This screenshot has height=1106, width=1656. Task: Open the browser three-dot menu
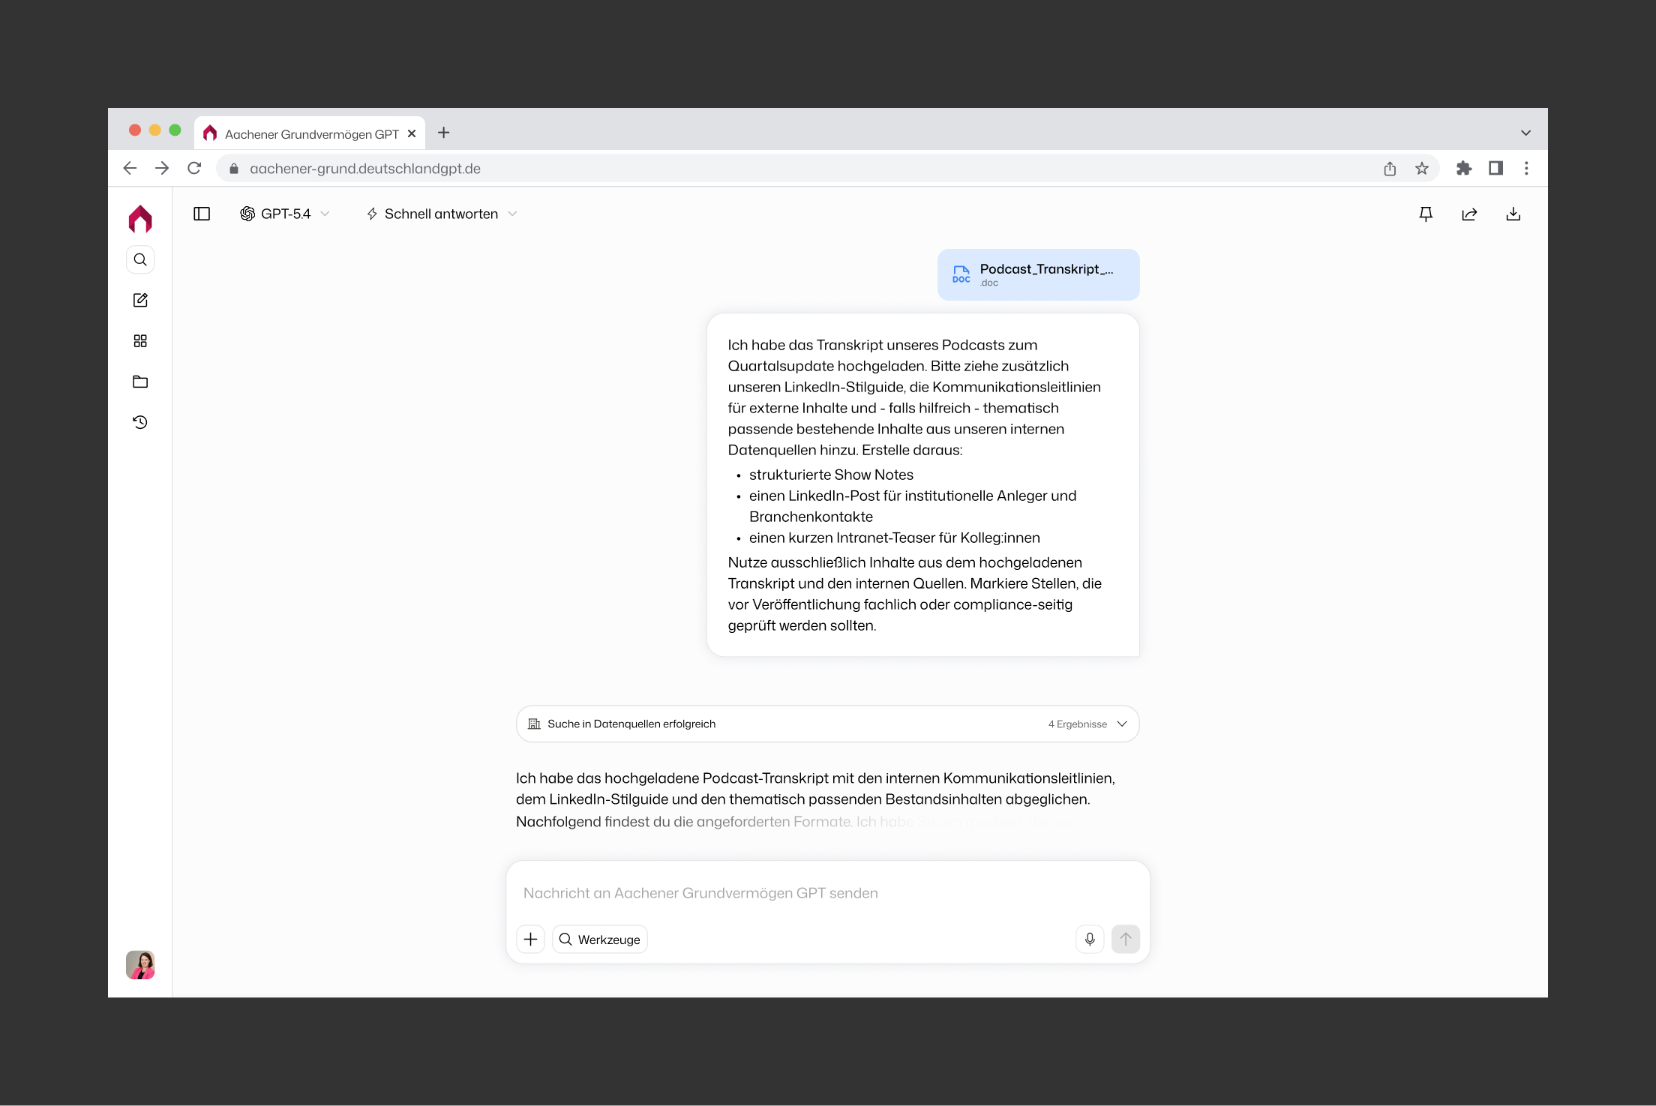[x=1526, y=168]
